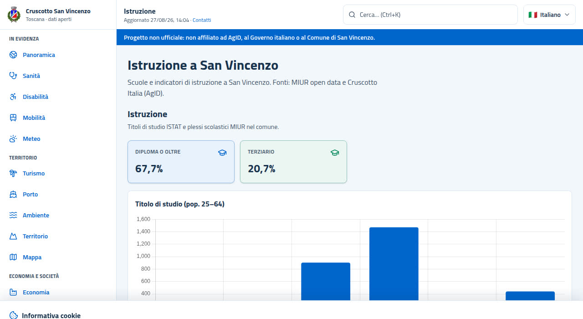Click the Mobilità bus icon

(13, 118)
